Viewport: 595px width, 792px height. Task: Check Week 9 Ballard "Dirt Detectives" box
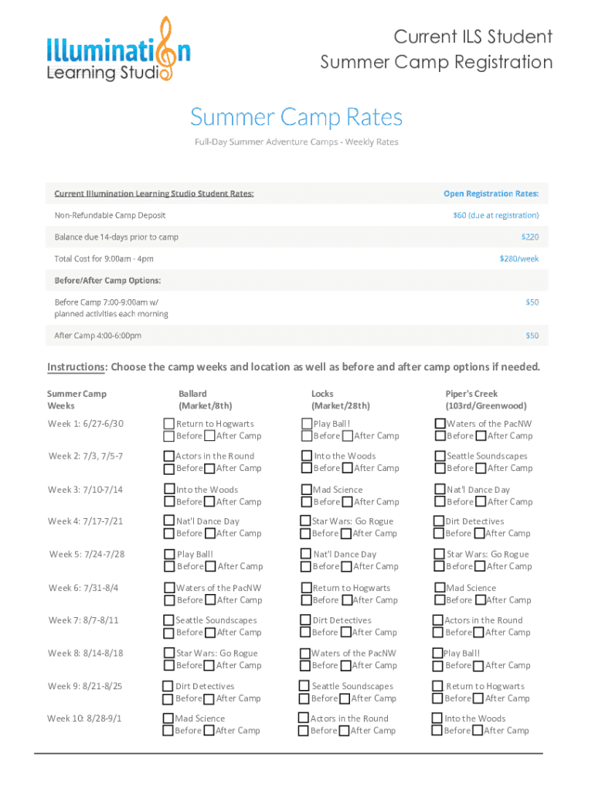[168, 686]
